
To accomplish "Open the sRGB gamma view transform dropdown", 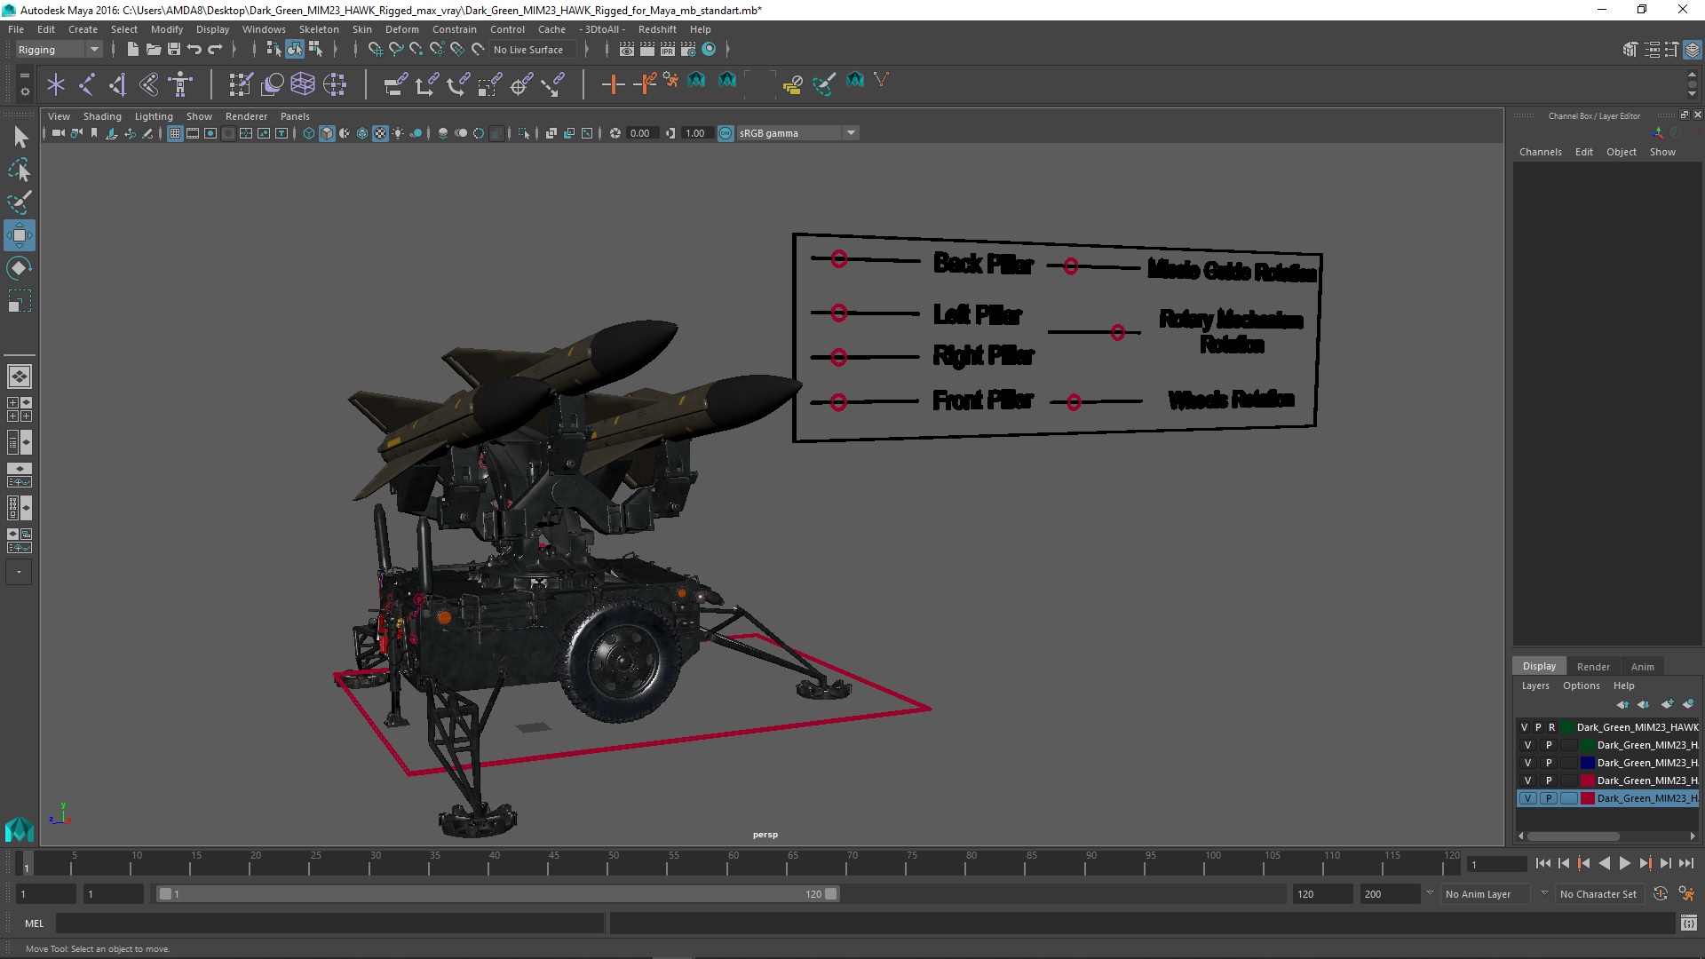I will click(x=797, y=133).
